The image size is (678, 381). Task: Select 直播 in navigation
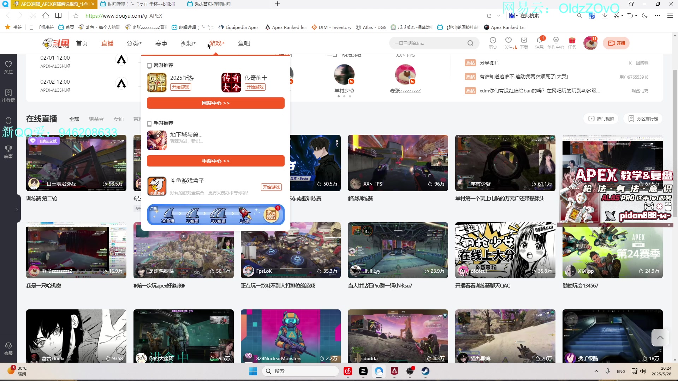click(107, 43)
